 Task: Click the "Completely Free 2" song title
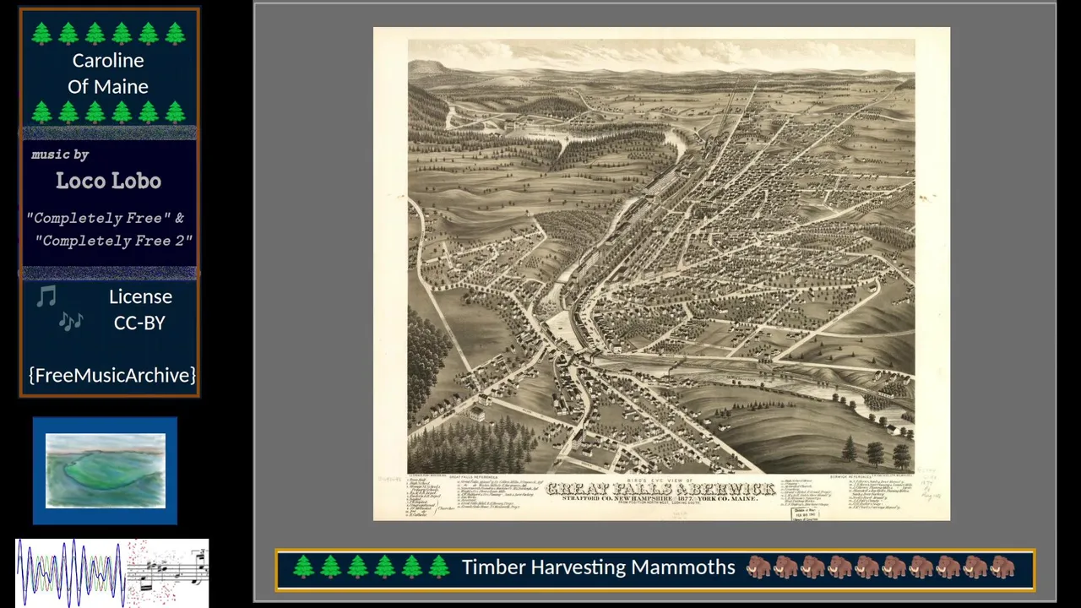point(114,241)
